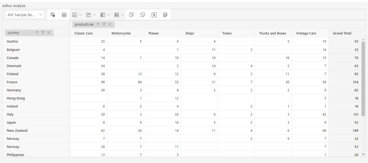The image size is (368, 163).
Task: Click scrollbar up arrow of pivot grid
Action: (x=363, y=40)
